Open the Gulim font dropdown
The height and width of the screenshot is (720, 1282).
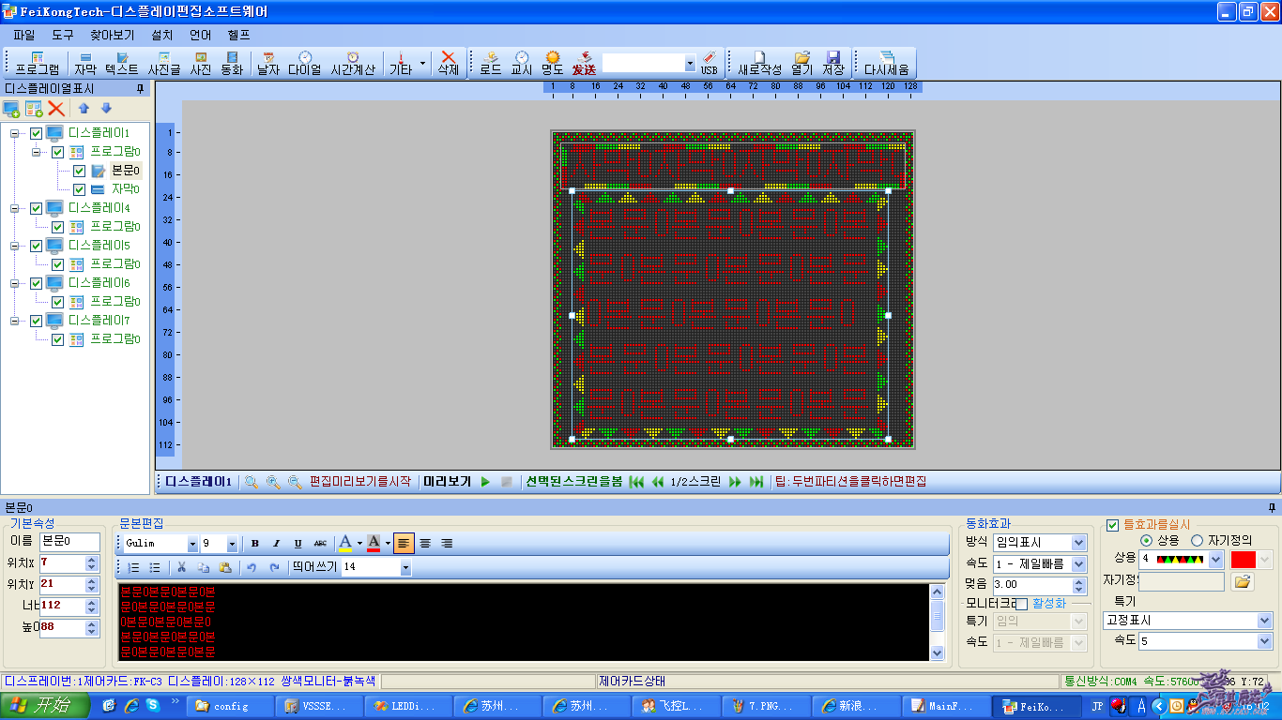coord(192,544)
